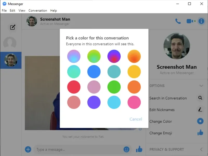
Task: Click the Change Color option text
Action: point(161,121)
